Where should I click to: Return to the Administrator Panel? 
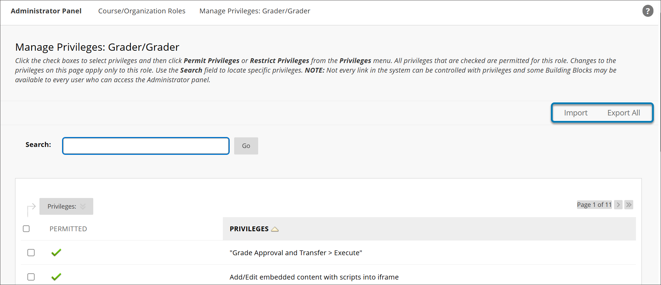point(46,11)
